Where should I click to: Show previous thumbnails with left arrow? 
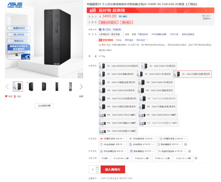[7, 87]
